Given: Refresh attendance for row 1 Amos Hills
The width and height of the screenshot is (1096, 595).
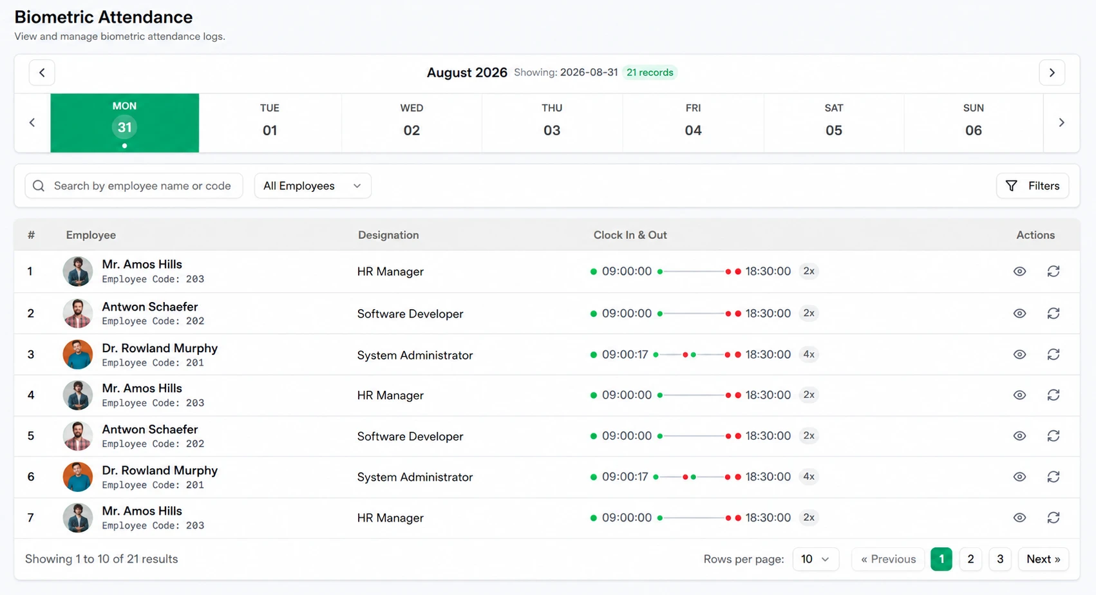Looking at the screenshot, I should click(1053, 271).
